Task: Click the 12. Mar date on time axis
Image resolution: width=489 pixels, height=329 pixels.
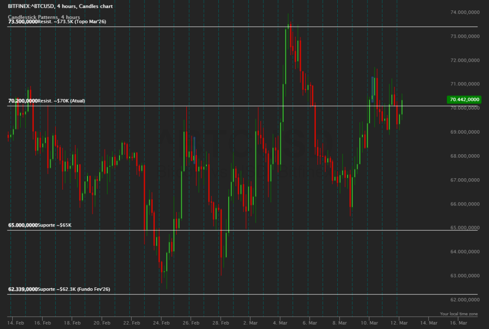Action: click(x=399, y=323)
